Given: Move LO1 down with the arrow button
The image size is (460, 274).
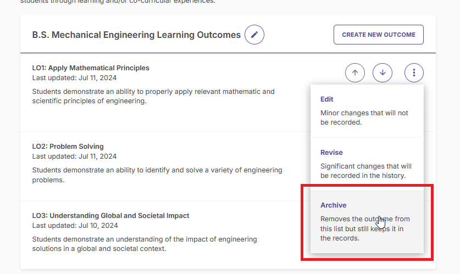Looking at the screenshot, I should (x=383, y=72).
